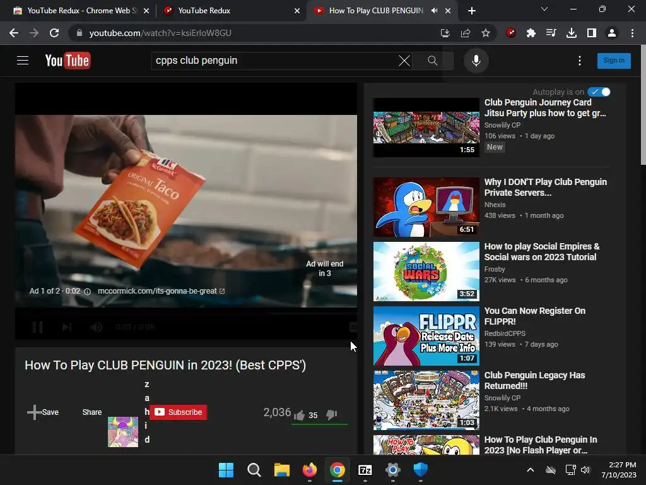
Task: Go to the YouTube logo home
Action: [68, 61]
